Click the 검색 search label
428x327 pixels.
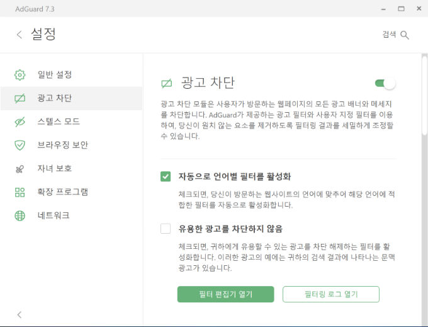coord(389,35)
